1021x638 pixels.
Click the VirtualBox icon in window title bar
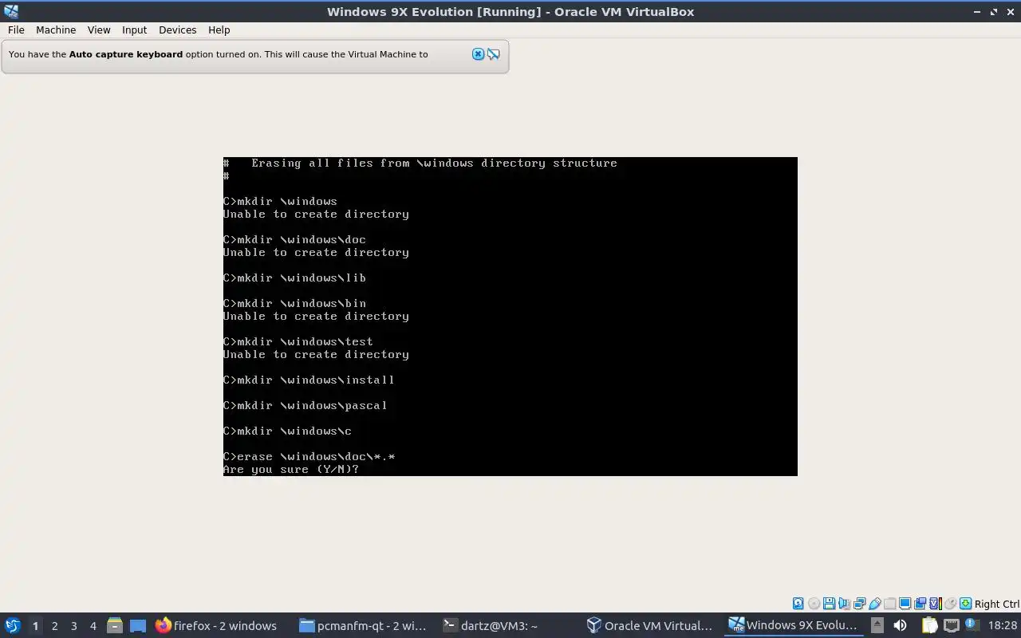point(11,11)
